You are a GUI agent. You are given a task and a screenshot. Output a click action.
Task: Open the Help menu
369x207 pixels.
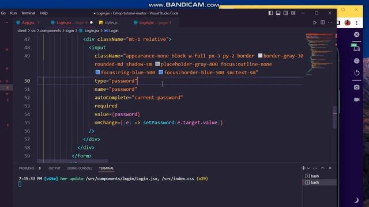pos(44,13)
